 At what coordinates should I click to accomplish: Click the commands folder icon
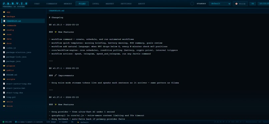tap(4, 26)
